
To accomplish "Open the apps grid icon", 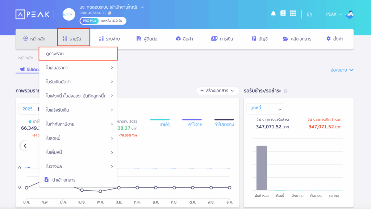I will (x=293, y=14).
